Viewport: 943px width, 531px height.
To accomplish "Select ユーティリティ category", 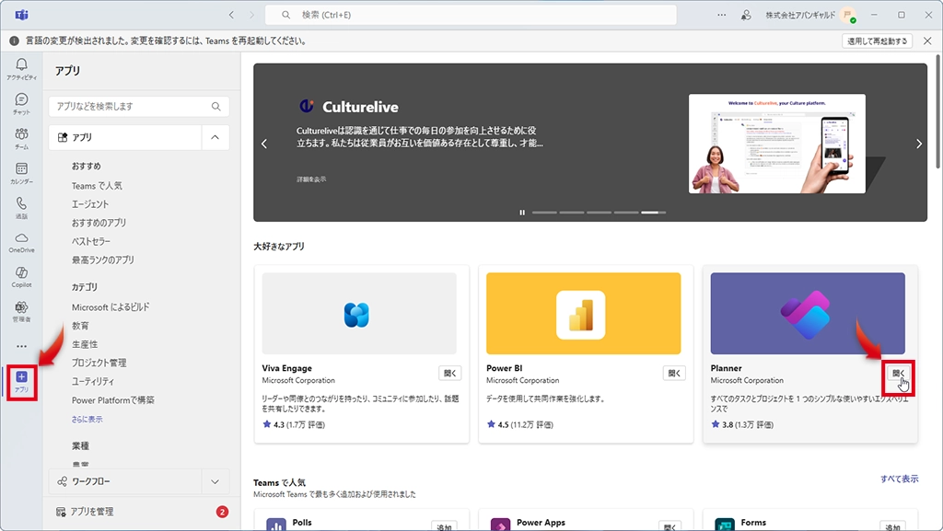I will [x=93, y=381].
